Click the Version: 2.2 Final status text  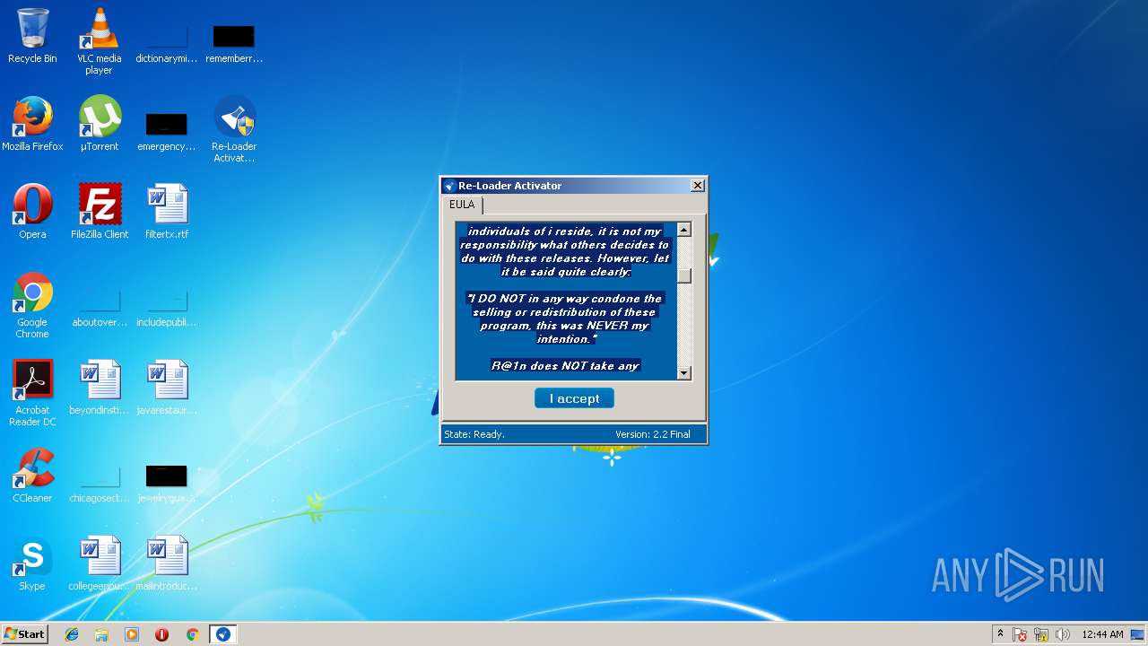(x=653, y=434)
